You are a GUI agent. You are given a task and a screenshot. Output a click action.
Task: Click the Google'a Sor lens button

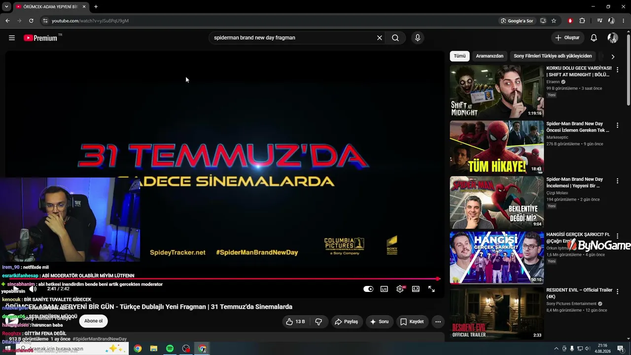pyautogui.click(x=517, y=21)
